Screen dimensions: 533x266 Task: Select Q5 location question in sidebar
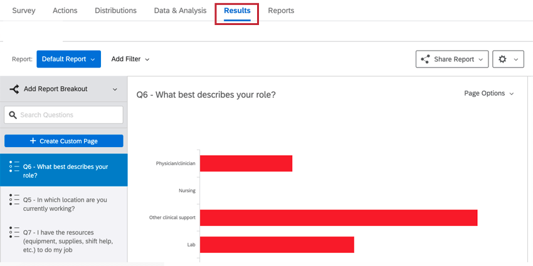[x=65, y=204]
